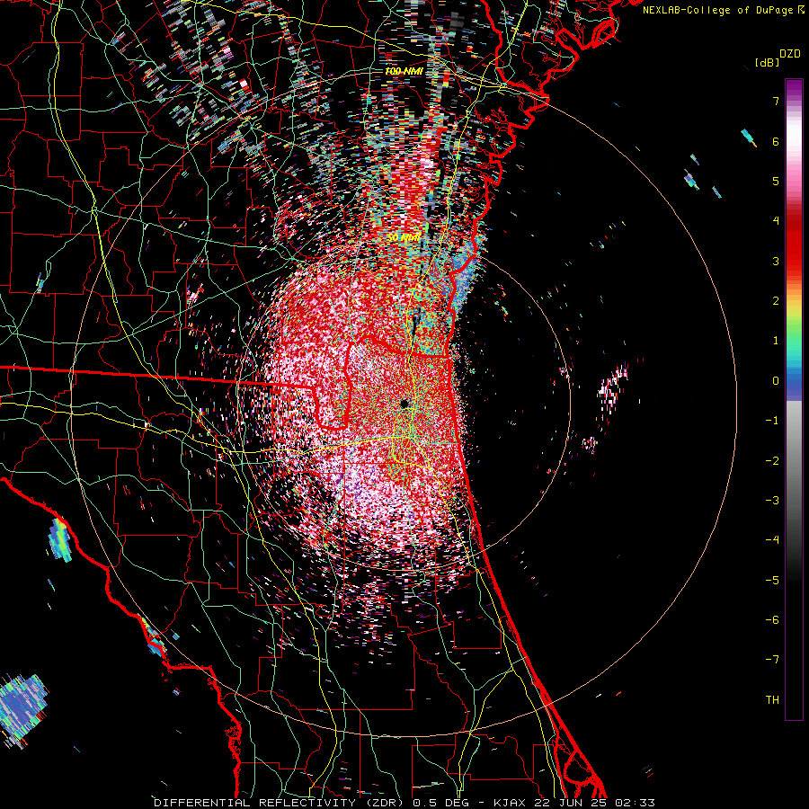809x809 pixels.
Task: Click the scale value -6
Action: [x=772, y=620]
